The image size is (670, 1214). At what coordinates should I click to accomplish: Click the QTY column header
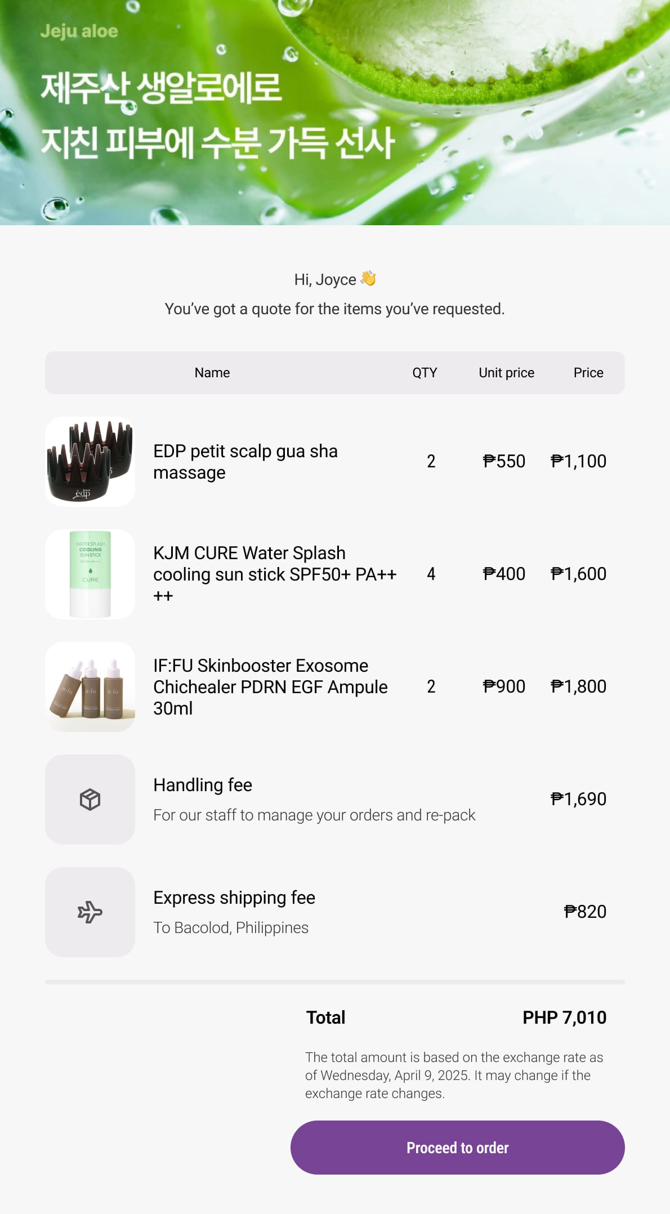(425, 373)
